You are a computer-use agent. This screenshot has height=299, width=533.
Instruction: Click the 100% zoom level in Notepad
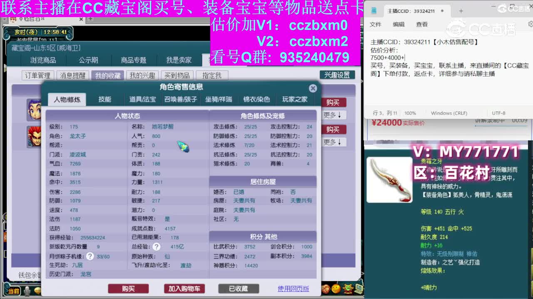click(410, 113)
